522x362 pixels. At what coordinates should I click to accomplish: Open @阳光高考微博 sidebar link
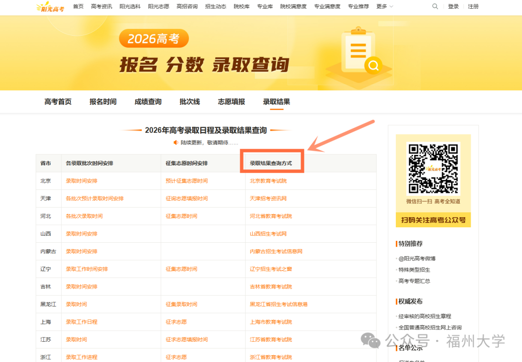tap(417, 258)
